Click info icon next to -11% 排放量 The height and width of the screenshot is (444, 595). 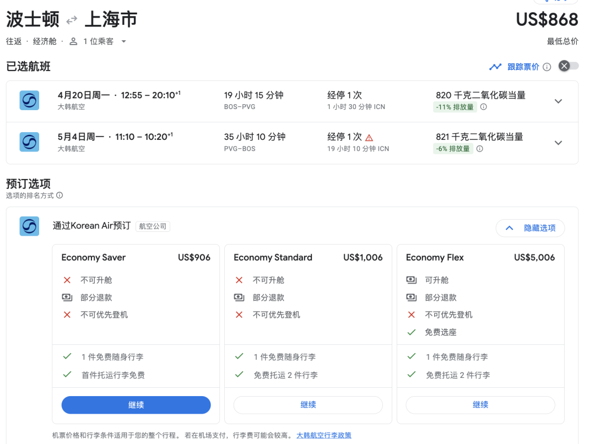483,107
